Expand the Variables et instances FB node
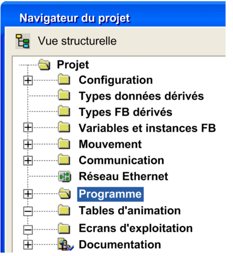The height and width of the screenshot is (256, 233). point(28,128)
